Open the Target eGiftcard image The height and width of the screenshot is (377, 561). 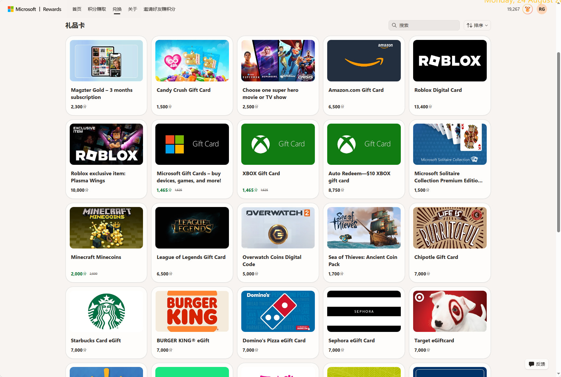450,311
